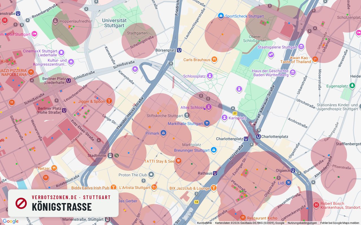The height and width of the screenshot is (225, 361).
Task: Select the Rathaus U-Bahn station icon
Action: point(215,173)
